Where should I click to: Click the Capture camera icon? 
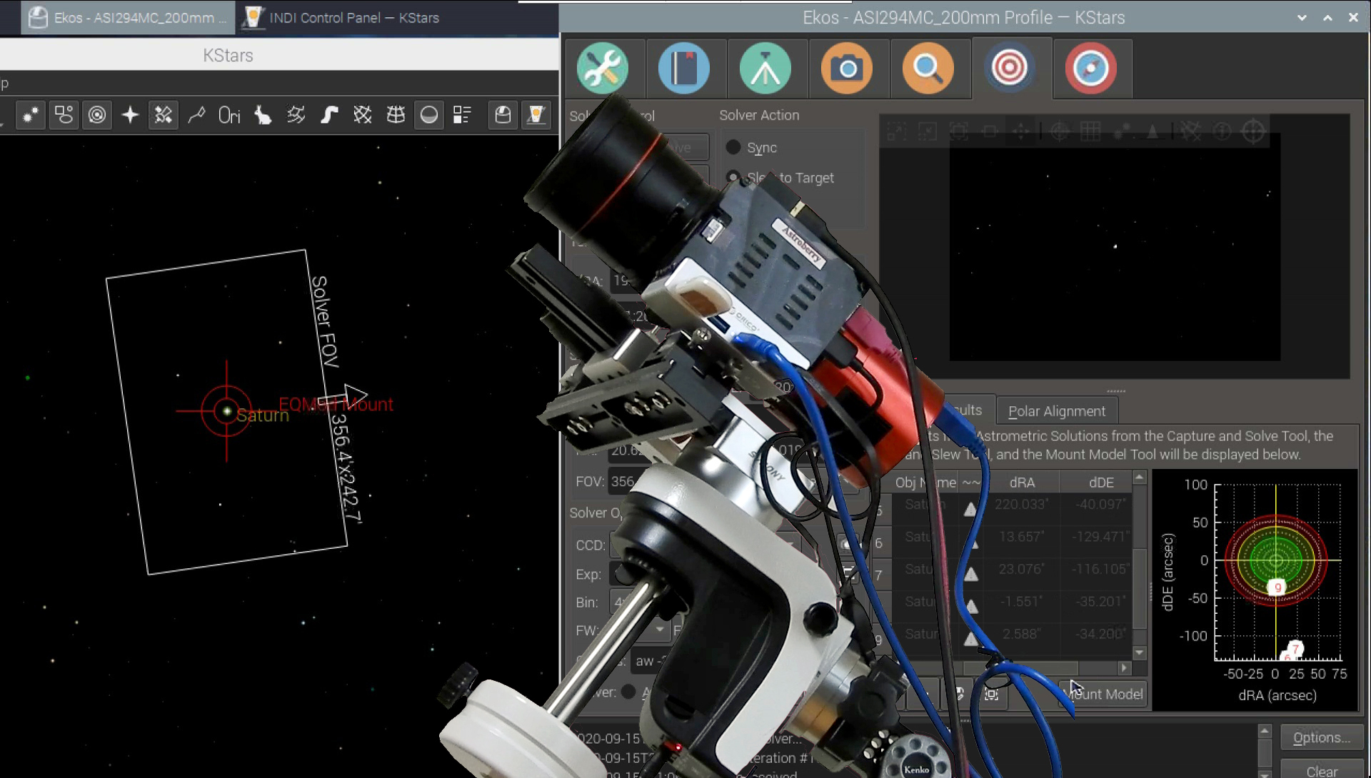(845, 68)
